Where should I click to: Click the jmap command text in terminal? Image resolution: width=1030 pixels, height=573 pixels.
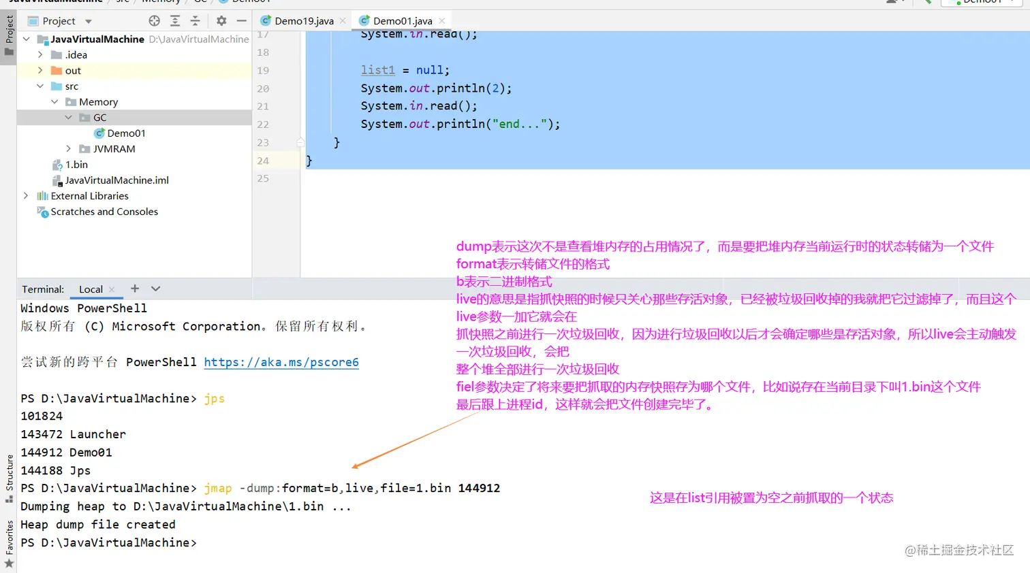218,488
